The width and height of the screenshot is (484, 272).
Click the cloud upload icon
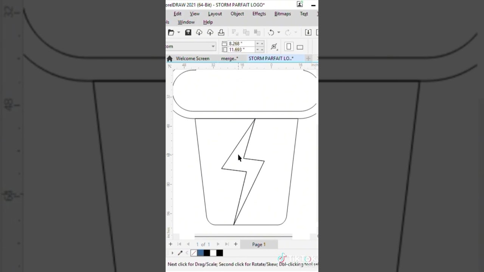tap(210, 32)
